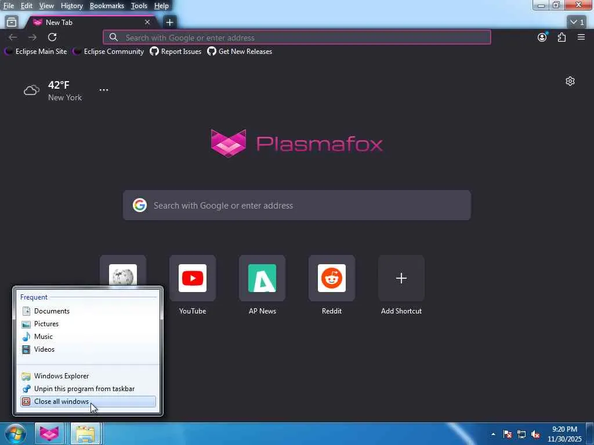Viewport: 594px width, 445px height.
Task: Open the Edit menu
Action: tap(26, 6)
